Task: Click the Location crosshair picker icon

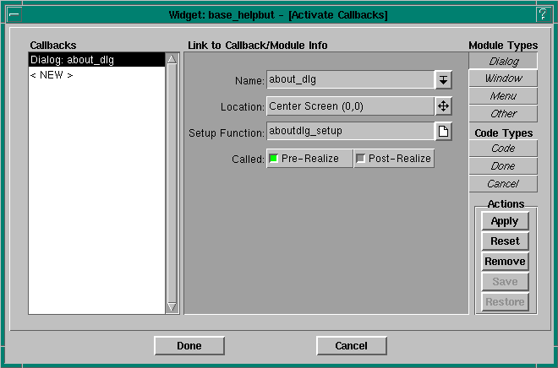Action: 444,106
